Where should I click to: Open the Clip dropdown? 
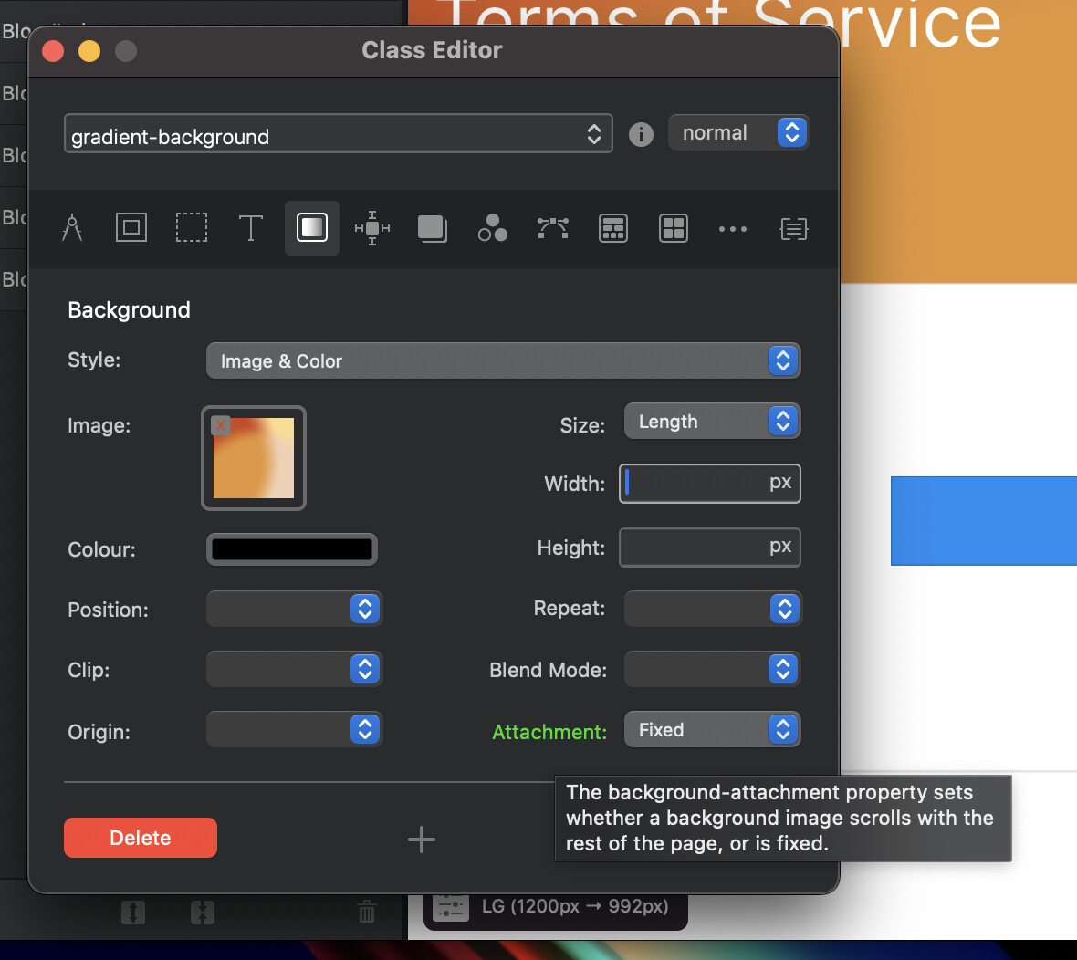(x=294, y=670)
